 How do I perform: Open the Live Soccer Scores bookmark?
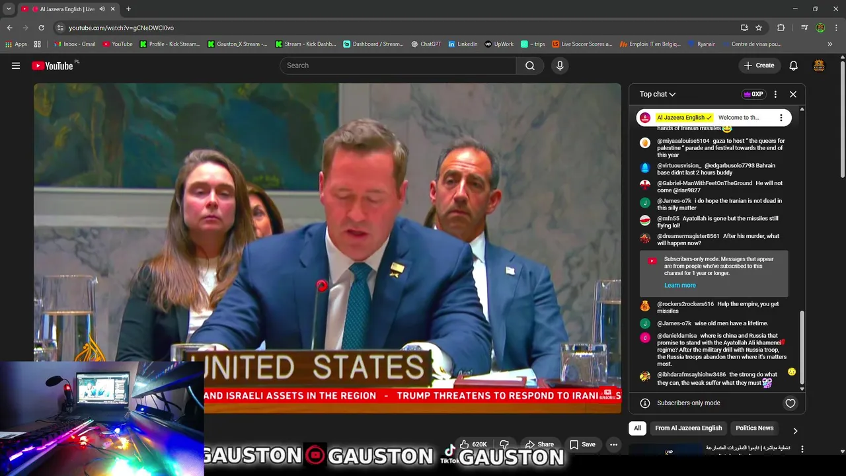(582, 44)
